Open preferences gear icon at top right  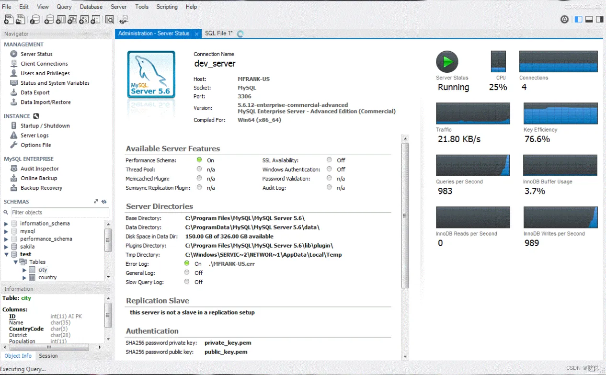(565, 20)
